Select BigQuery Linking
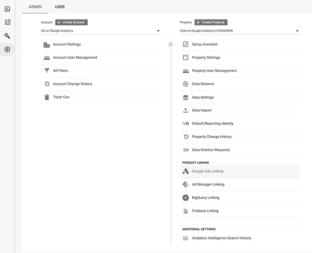Viewport: 312px width, 253px height. (240, 198)
